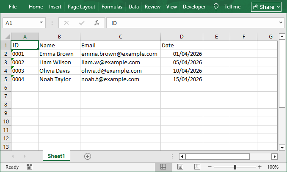Select the Olivia Davis cell
Viewport: 287px width, 172px height.
[x=59, y=71]
